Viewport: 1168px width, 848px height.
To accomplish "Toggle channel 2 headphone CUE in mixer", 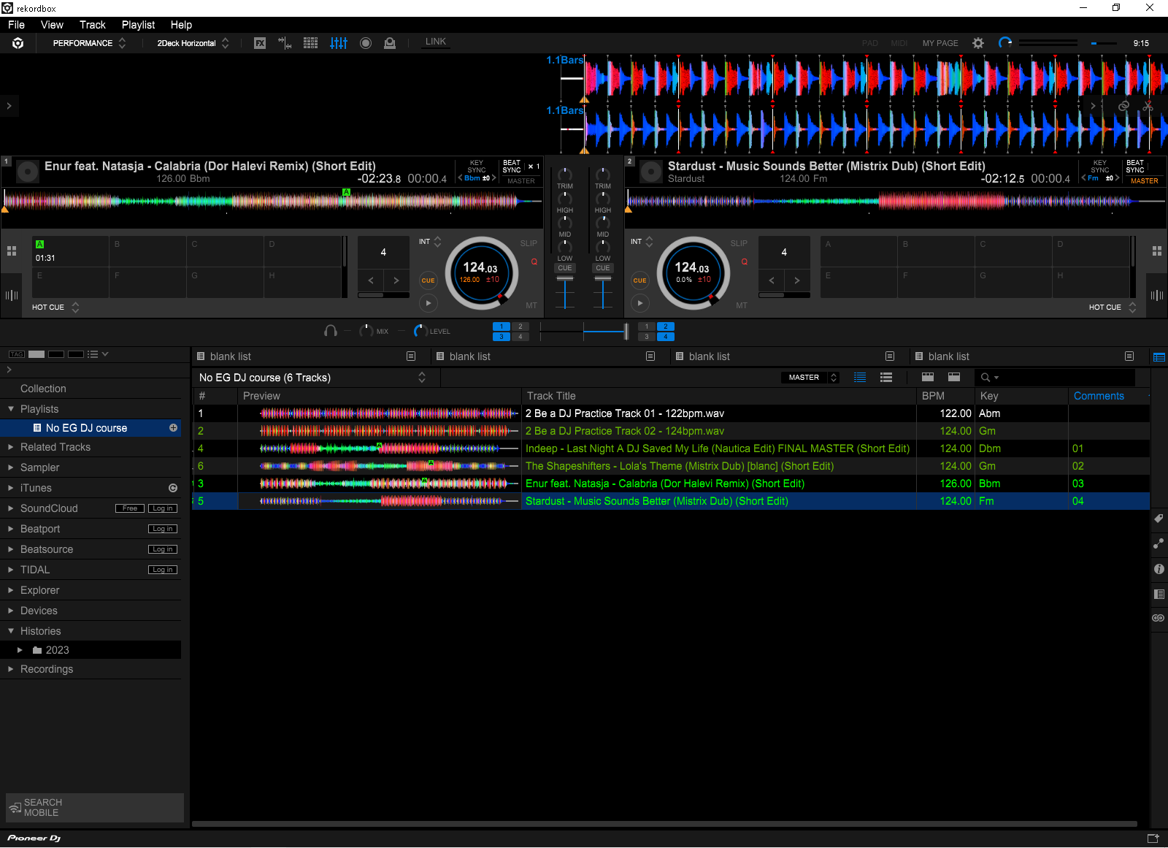I will pyautogui.click(x=603, y=268).
